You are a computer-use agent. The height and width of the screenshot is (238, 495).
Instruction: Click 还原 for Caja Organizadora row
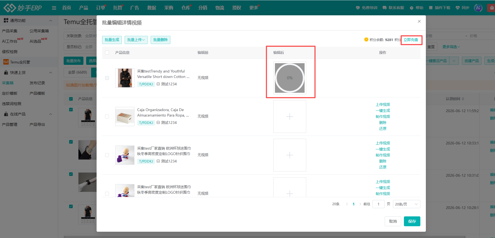[x=383, y=129]
